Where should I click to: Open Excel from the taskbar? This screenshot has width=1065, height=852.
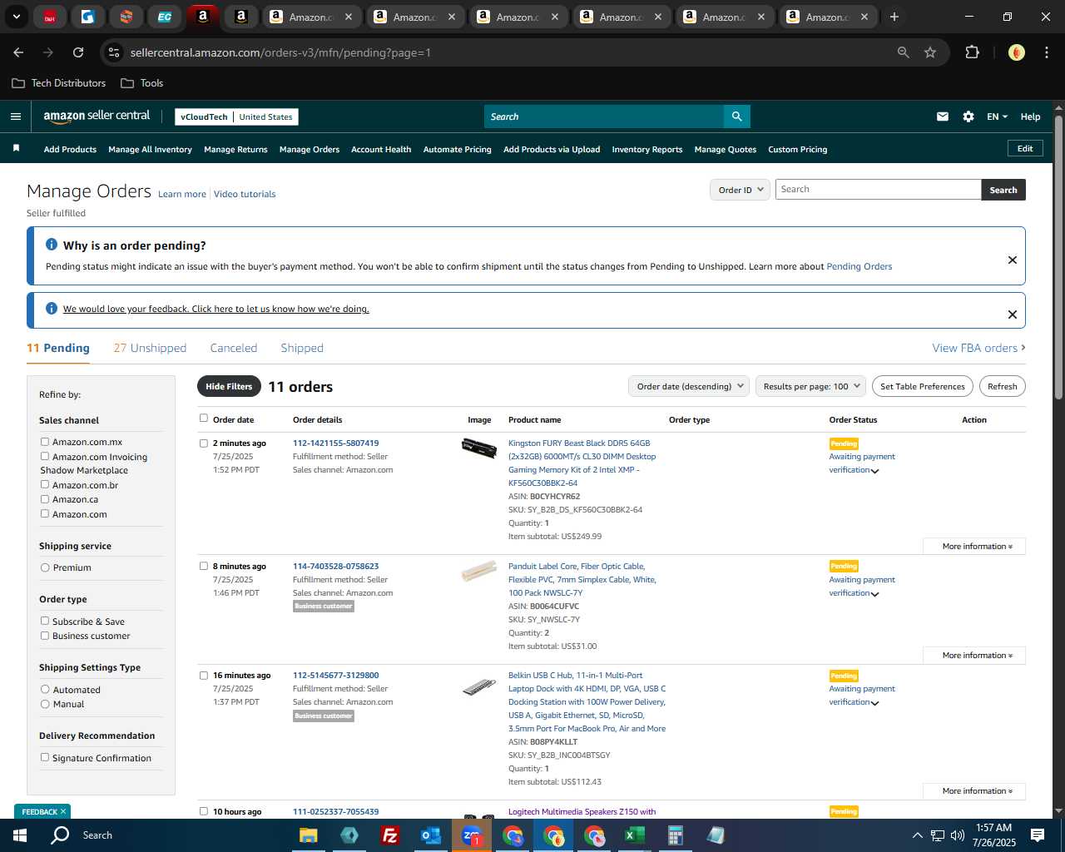tap(634, 835)
